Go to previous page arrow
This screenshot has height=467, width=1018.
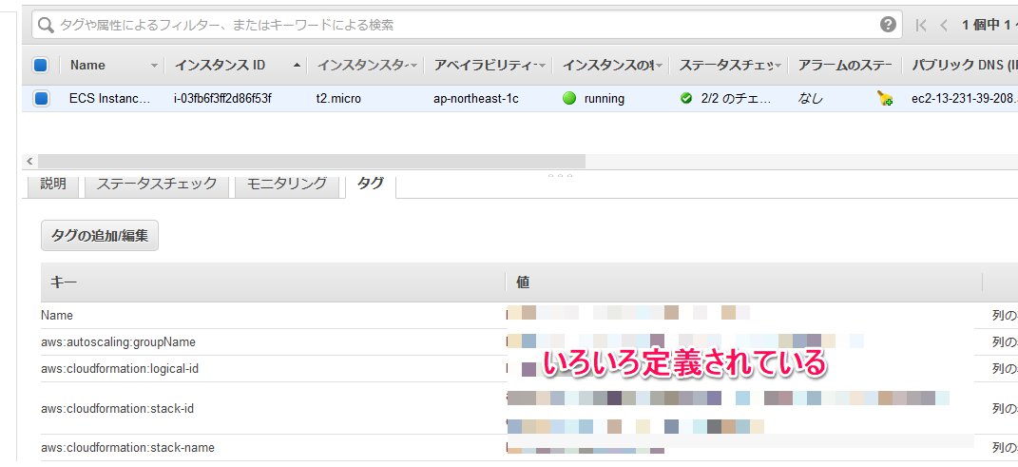coord(944,25)
